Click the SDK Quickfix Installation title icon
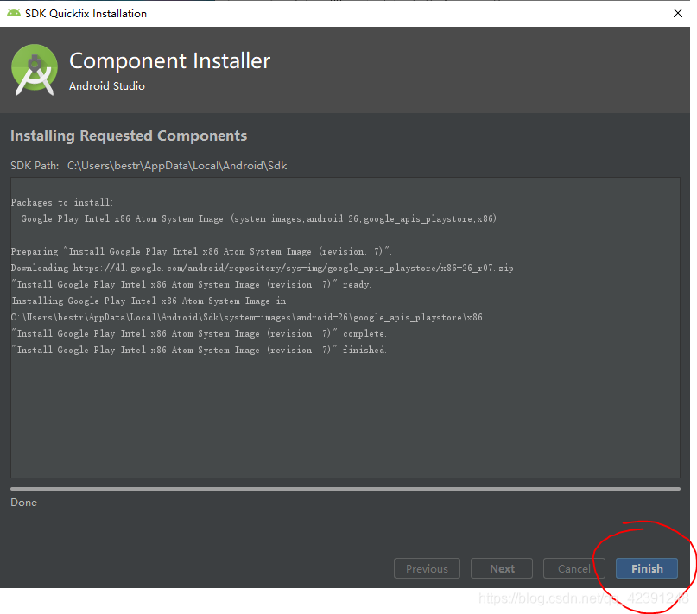This screenshot has height=614, width=697. tap(12, 13)
